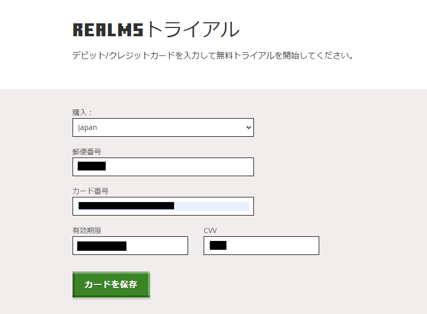Click the カード番号 label
This screenshot has height=314, width=427.
[x=90, y=191]
